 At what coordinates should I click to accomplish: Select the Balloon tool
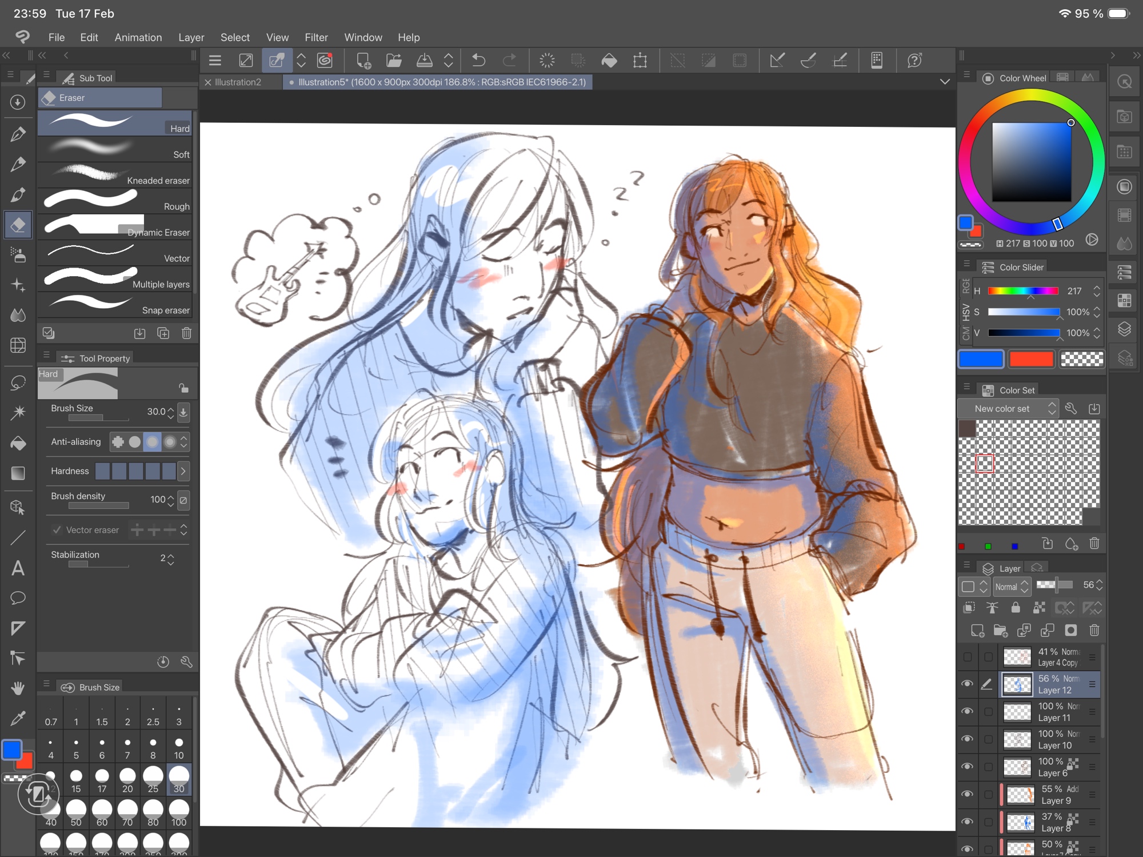[18, 598]
